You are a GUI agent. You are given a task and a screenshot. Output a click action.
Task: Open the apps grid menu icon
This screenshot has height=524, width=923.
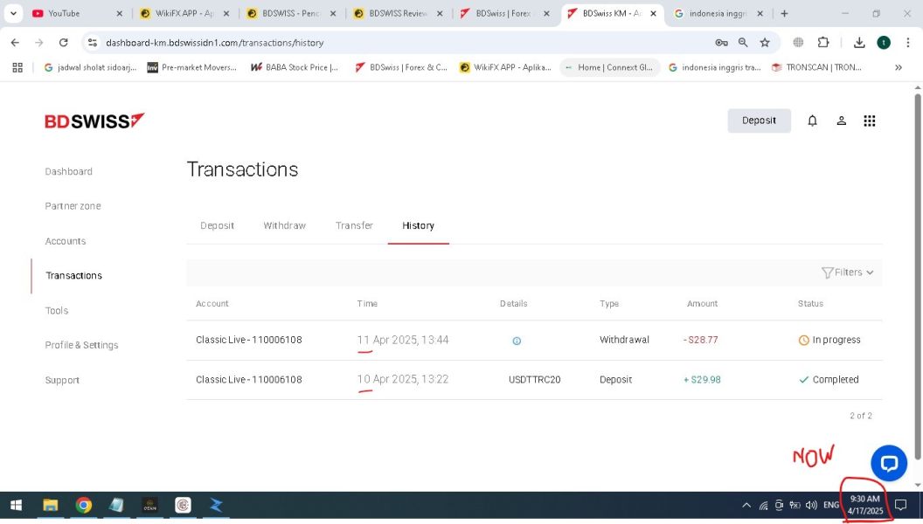(870, 121)
